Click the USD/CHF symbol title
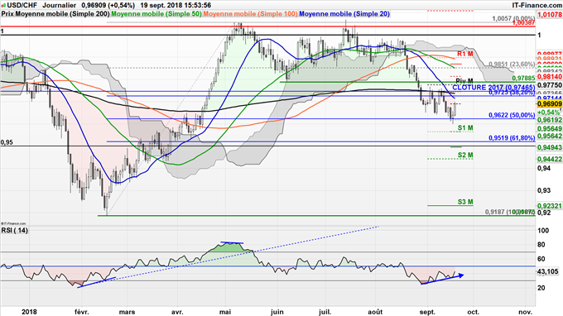The image size is (563, 316). 22,5
